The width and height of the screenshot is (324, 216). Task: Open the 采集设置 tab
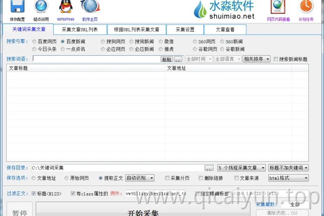(185, 30)
